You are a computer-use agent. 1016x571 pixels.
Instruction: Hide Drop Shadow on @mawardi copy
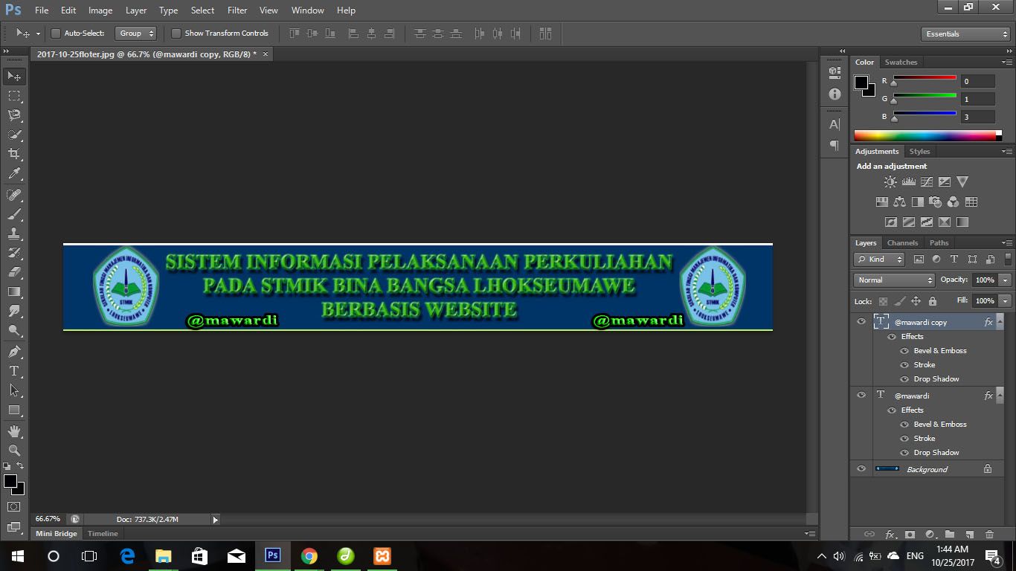(904, 378)
